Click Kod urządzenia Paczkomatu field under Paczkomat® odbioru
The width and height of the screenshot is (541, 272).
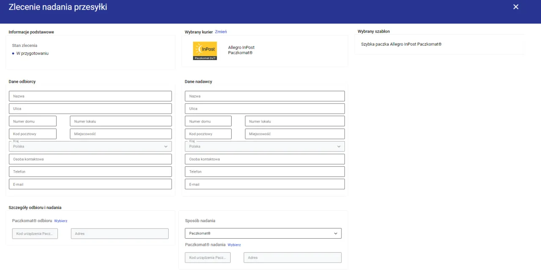click(35, 233)
